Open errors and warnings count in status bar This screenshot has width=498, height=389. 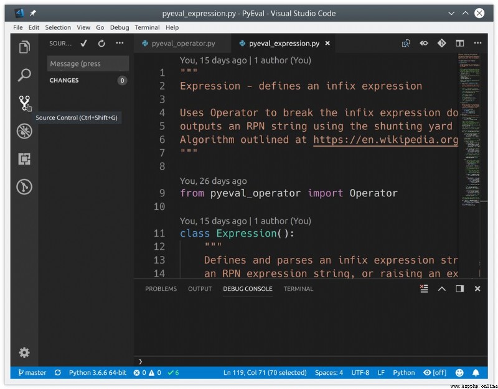pyautogui.click(x=148, y=373)
